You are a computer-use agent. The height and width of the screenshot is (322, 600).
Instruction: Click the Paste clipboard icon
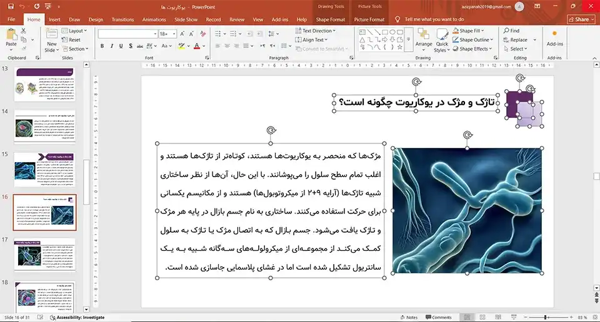click(11, 34)
